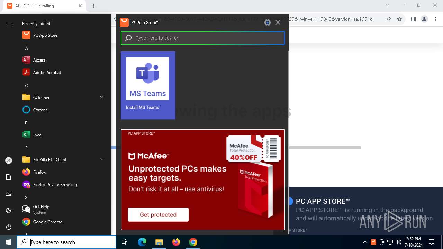Click the PC App Store panel scrollbar
This screenshot has width=443, height=249.
click(x=289, y=142)
